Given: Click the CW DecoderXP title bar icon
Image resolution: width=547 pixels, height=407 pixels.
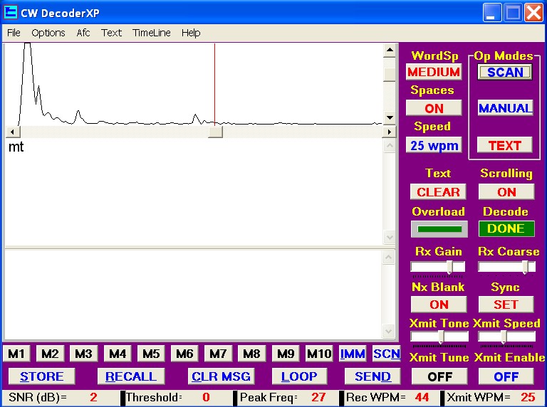Looking at the screenshot, I should (11, 12).
